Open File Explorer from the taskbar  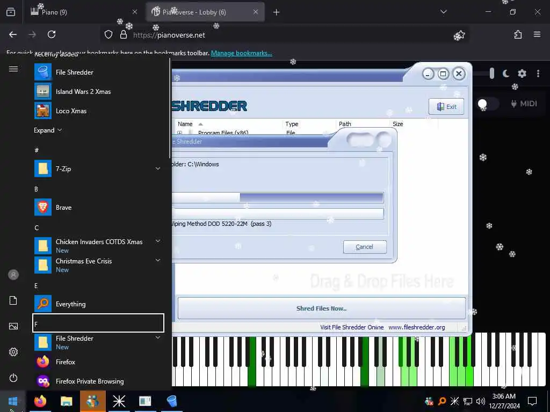point(66,401)
